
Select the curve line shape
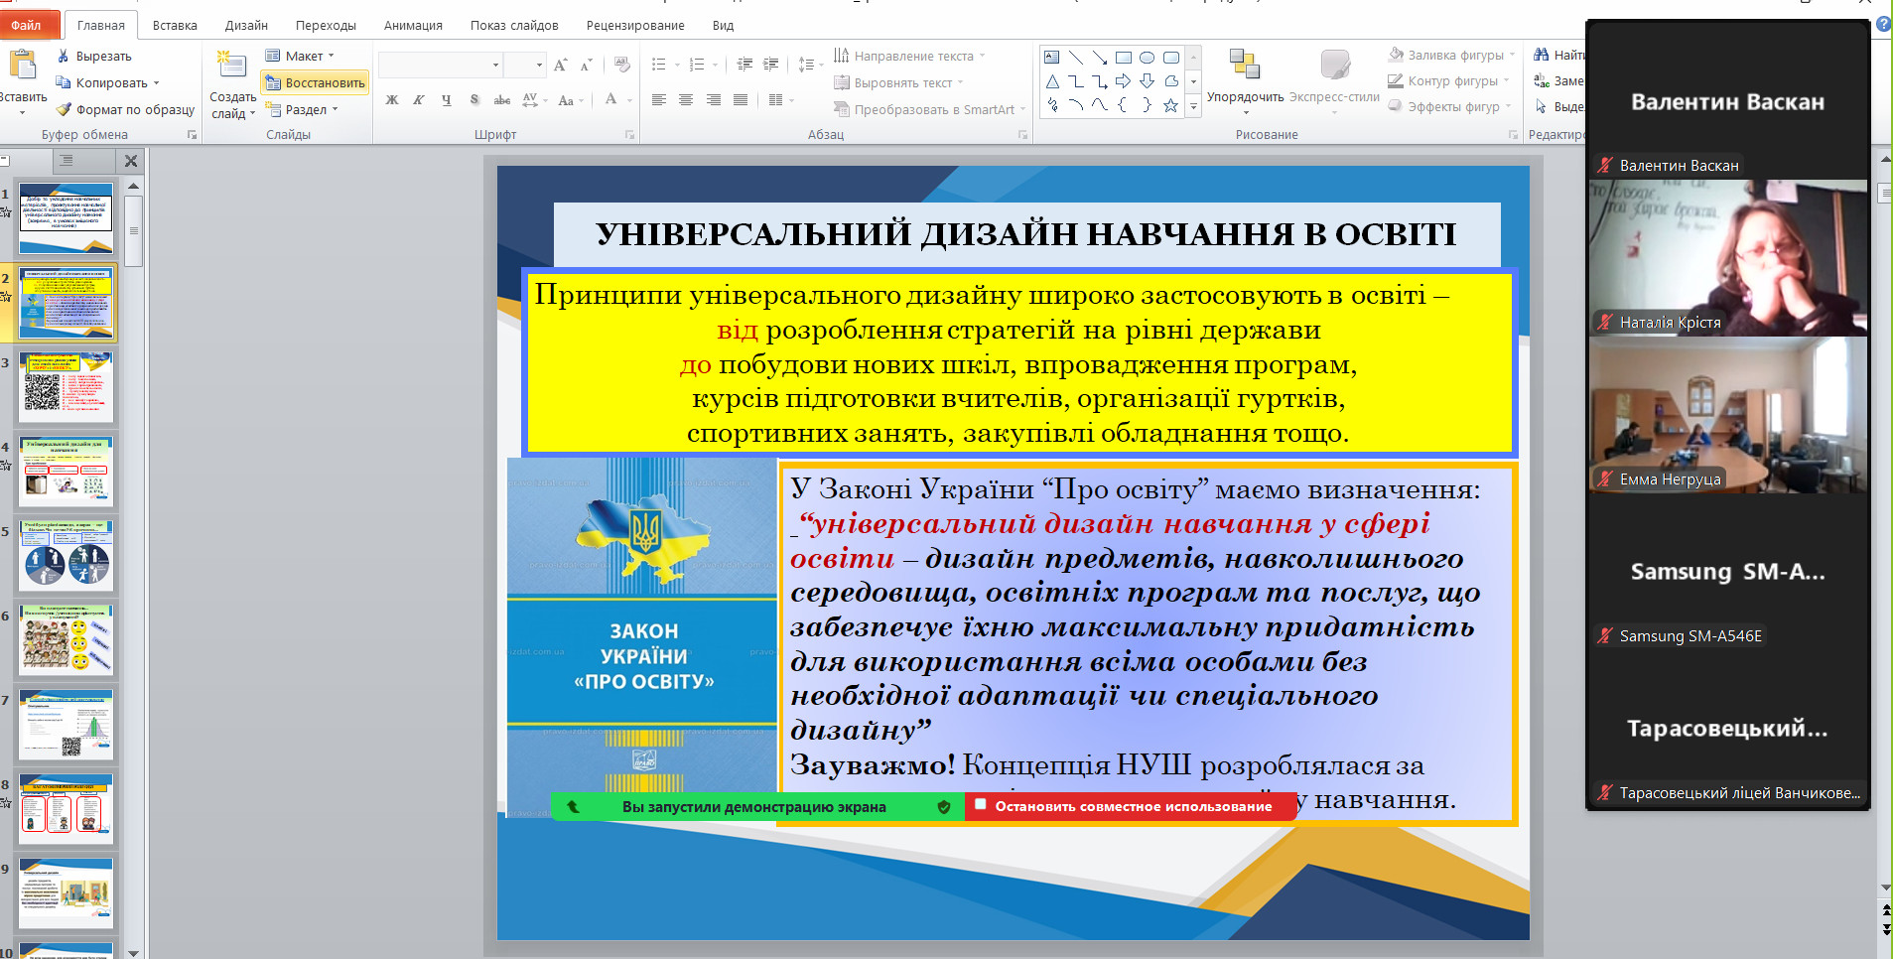pos(1100,105)
